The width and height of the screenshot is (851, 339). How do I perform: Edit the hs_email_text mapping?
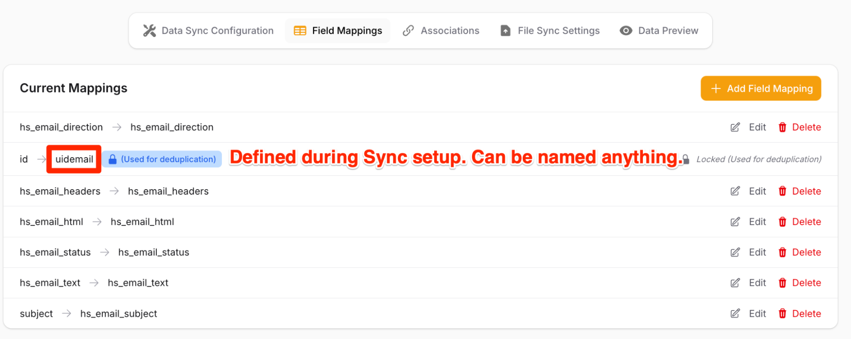[748, 283]
